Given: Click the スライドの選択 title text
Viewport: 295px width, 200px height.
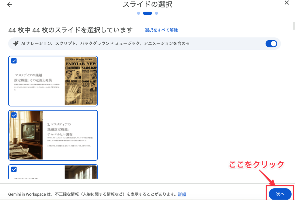Looking at the screenshot, I should coord(147,4).
